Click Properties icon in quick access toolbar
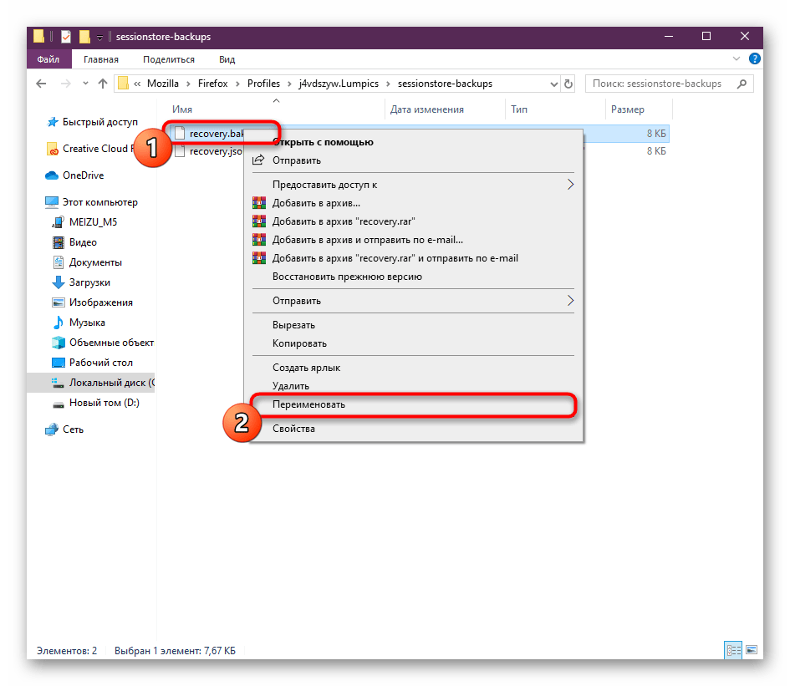 pyautogui.click(x=66, y=37)
